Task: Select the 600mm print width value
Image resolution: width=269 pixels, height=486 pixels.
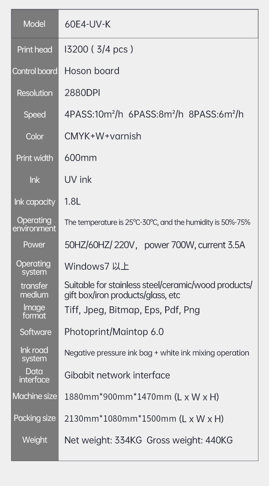Action: point(81,158)
